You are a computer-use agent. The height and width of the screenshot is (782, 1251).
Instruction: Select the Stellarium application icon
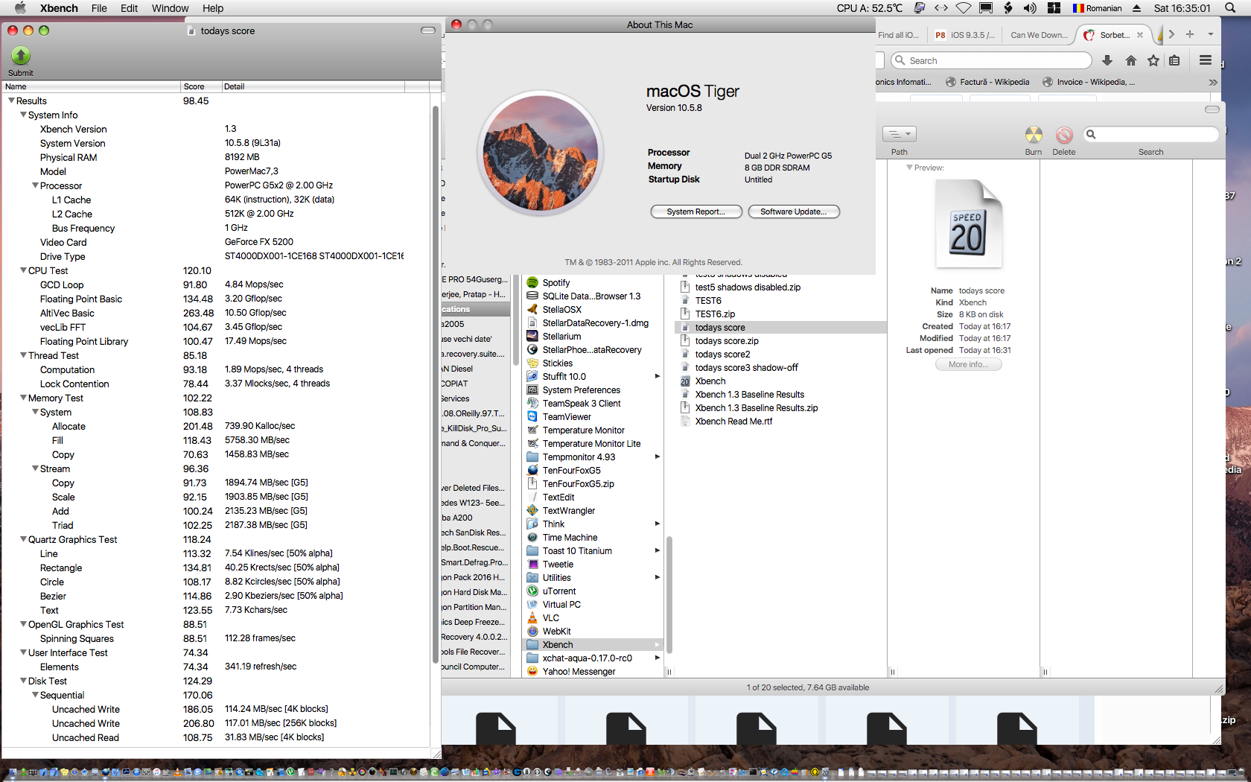[532, 337]
